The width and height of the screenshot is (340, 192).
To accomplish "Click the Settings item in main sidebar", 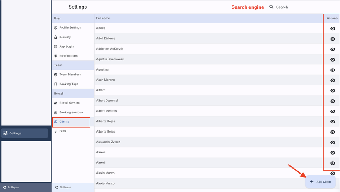I will coord(25,133).
